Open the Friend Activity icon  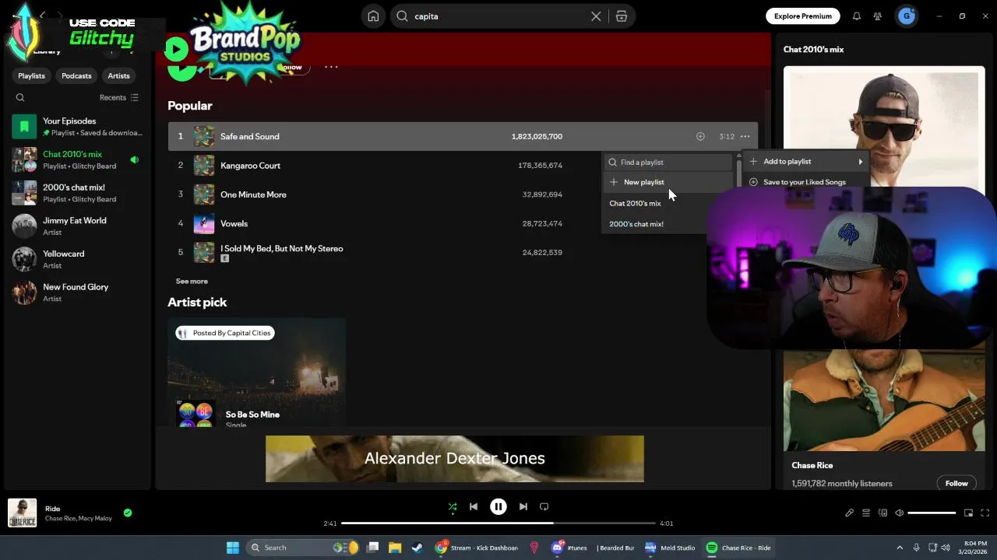(x=878, y=16)
